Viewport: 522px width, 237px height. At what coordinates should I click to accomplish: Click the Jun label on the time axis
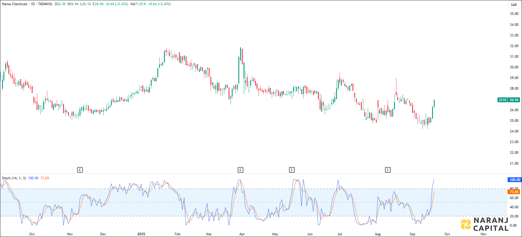point(310,234)
